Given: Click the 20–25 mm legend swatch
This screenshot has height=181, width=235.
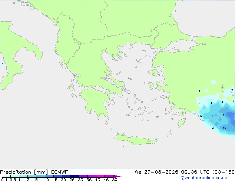Looking at the screenshot, I should point(66,176).
